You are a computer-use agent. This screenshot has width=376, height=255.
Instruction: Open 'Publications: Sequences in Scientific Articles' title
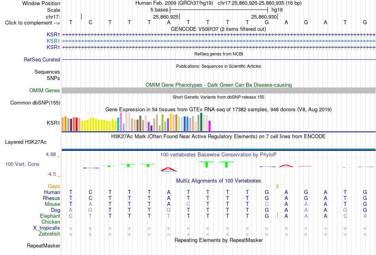(218, 66)
